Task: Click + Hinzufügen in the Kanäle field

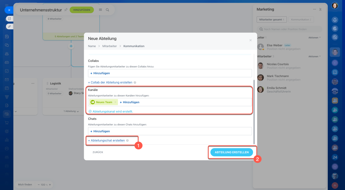Action: [129, 102]
